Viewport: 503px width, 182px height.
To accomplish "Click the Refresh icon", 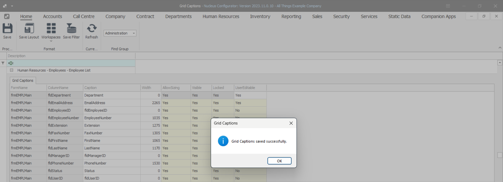I will (x=92, y=28).
